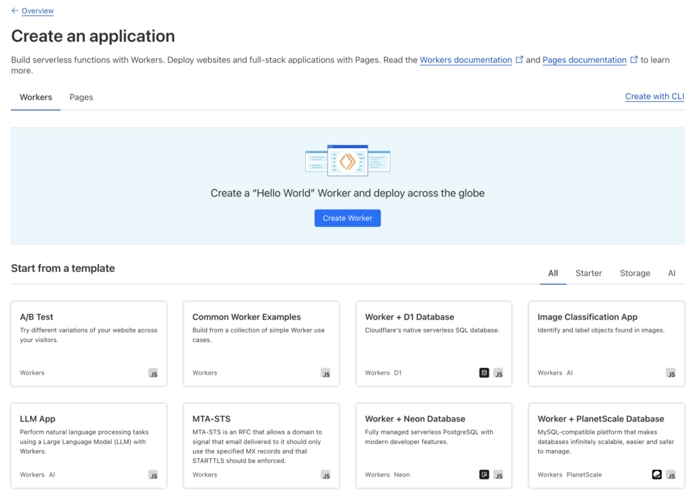
Task: Click the external link icon after Pages documentation
Action: pos(634,60)
